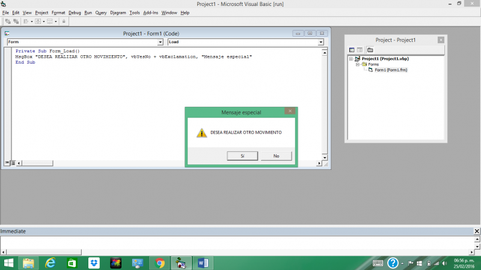Click the End Sub code line
Image resolution: width=481 pixels, height=270 pixels.
click(25, 62)
